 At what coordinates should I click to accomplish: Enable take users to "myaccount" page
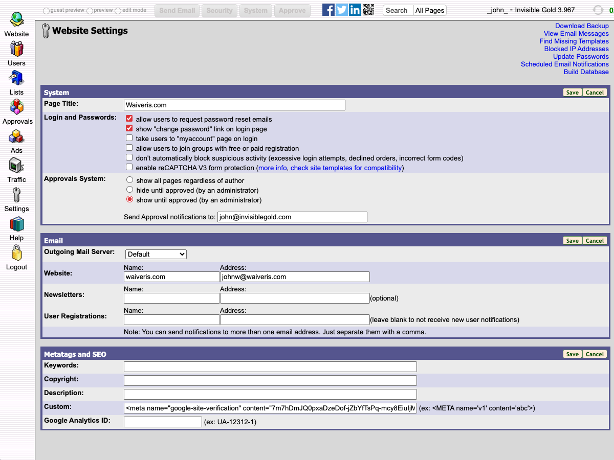click(x=129, y=138)
